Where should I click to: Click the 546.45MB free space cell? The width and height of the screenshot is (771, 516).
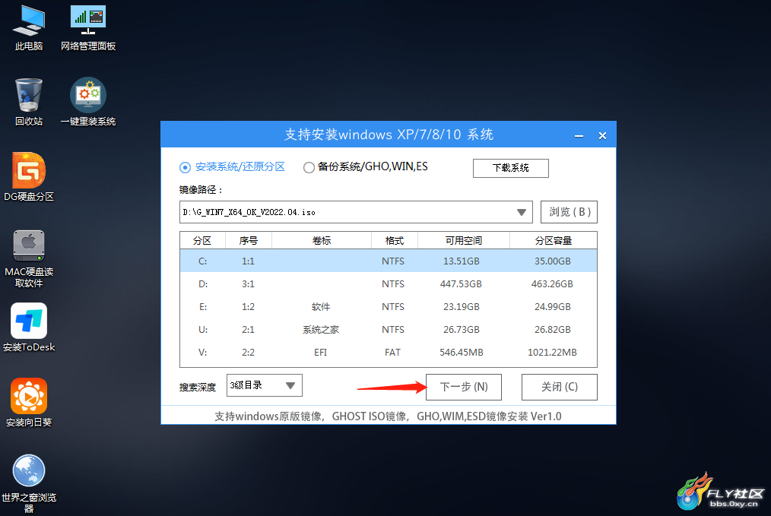pos(462,353)
